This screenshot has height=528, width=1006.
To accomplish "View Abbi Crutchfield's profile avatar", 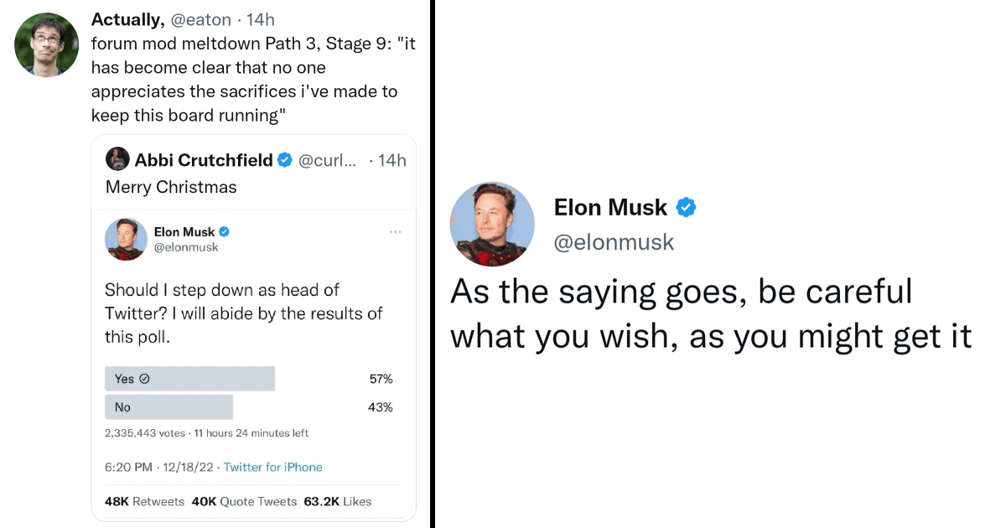I will pyautogui.click(x=118, y=159).
